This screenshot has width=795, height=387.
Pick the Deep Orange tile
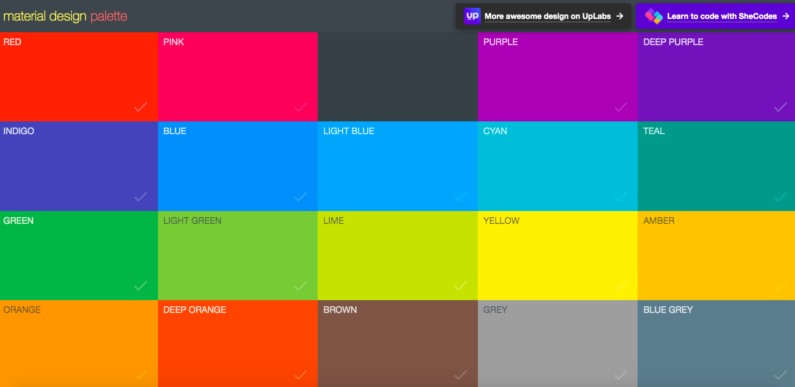[238, 344]
